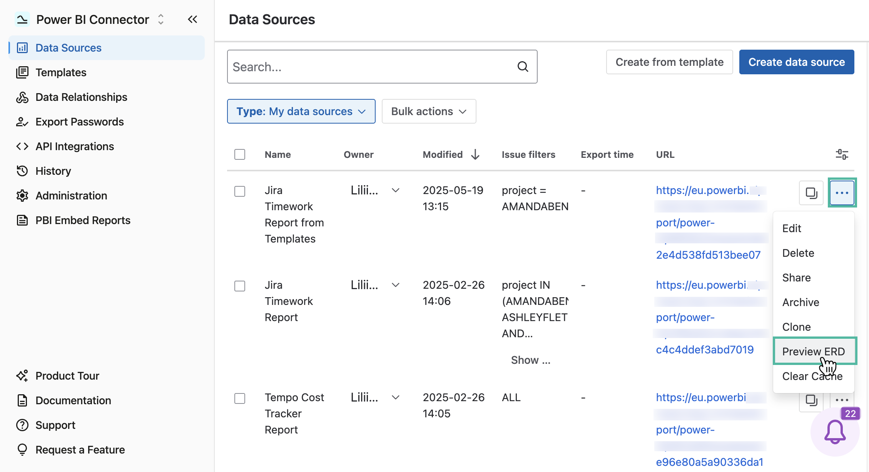Click the Support question mark icon
This screenshot has width=869, height=472.
tap(22, 425)
